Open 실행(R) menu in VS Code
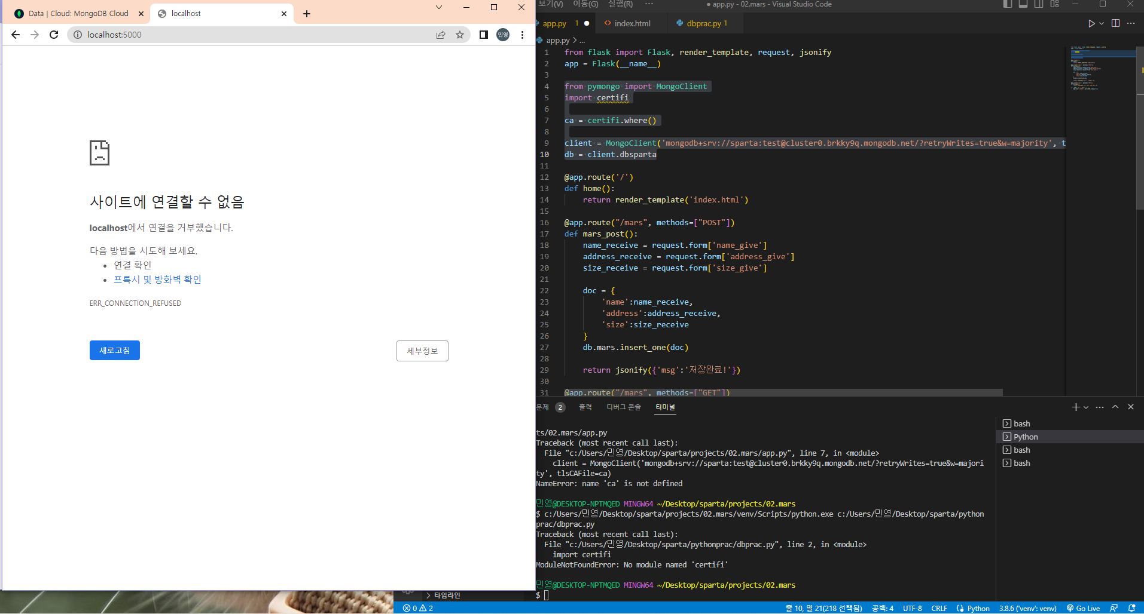Viewport: 1144px width, 614px height. pyautogui.click(x=620, y=4)
